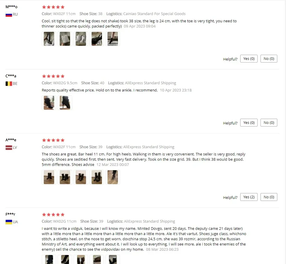The height and width of the screenshot is (264, 286).
Task: Open fifth photo in M***o's review
Action: [113, 39]
